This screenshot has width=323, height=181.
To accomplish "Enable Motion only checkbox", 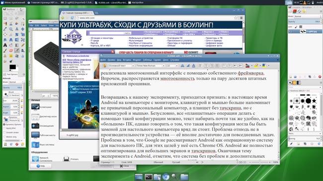I will pyautogui.click(x=4, y=136).
